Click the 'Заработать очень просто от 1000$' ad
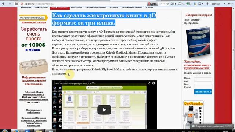Viewport: 235px width, 132px height. (33, 39)
